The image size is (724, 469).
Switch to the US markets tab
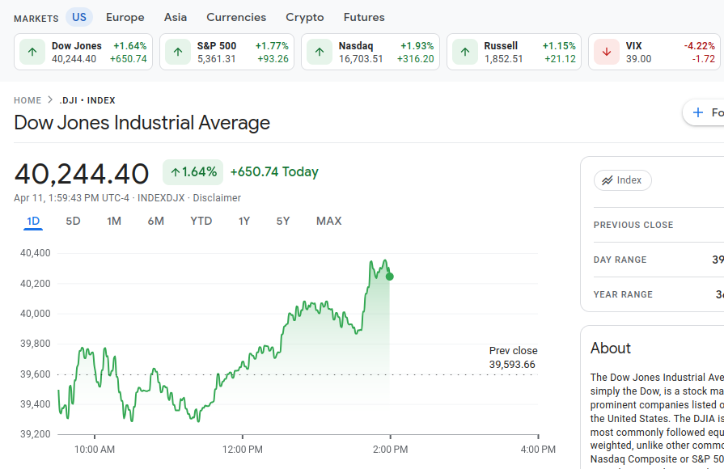point(79,17)
